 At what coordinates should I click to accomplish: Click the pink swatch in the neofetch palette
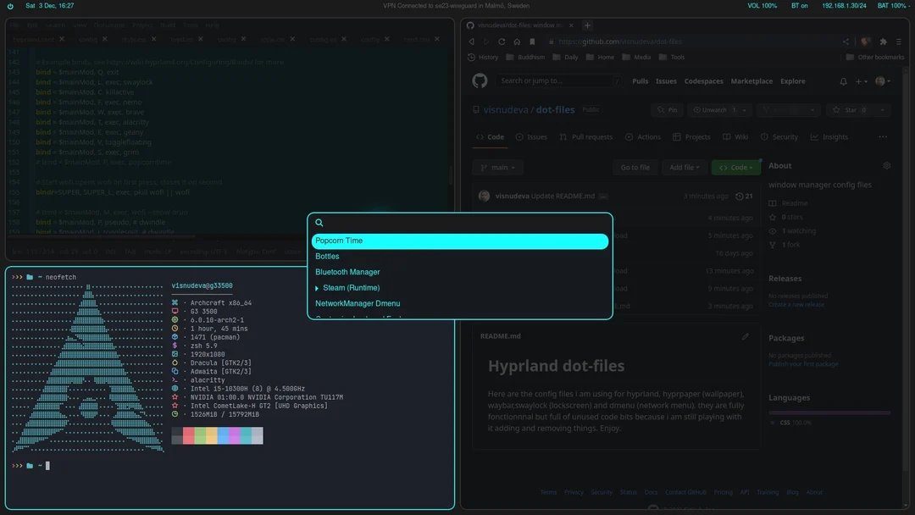coord(236,435)
